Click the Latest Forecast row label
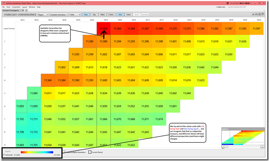Image resolution: width=269 pixels, height=161 pixels. tap(9, 28)
